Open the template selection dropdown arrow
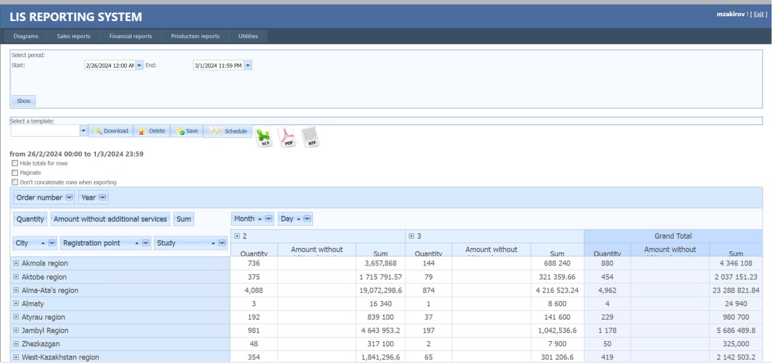 84,131
